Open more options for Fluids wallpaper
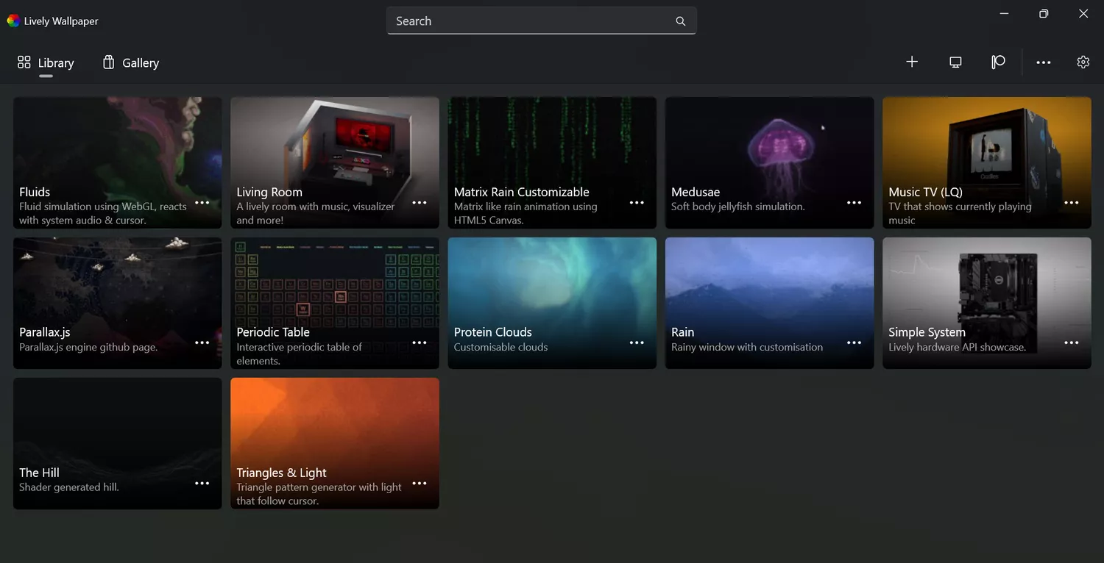The width and height of the screenshot is (1104, 563). click(202, 203)
